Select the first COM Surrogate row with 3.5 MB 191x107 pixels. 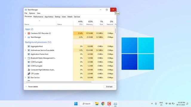[69, 62]
